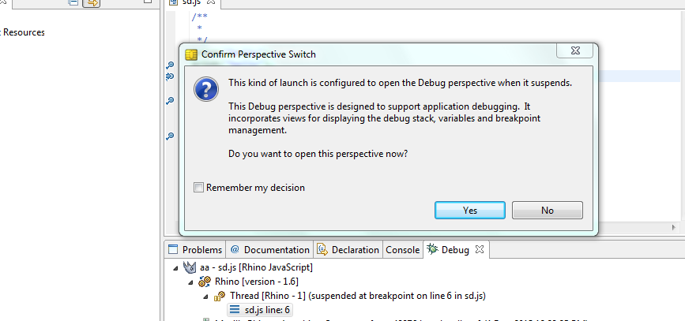This screenshot has height=321, width=685.
Task: Click the topmost breakpoint marker in gutter
Action: 170,66
